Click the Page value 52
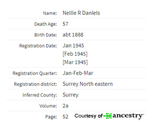 (x=65, y=117)
